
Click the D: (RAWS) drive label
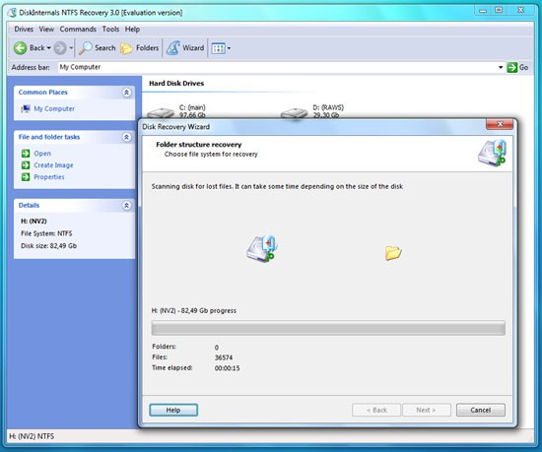pos(328,107)
